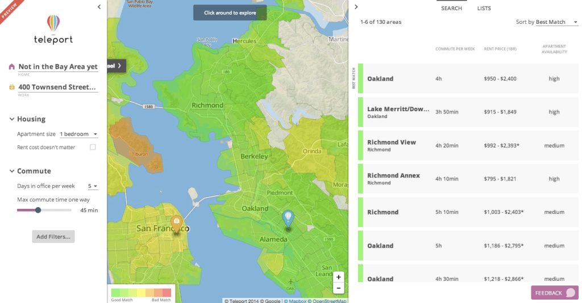
Task: Select the Oakland best match result 4h
Action: tap(468, 78)
